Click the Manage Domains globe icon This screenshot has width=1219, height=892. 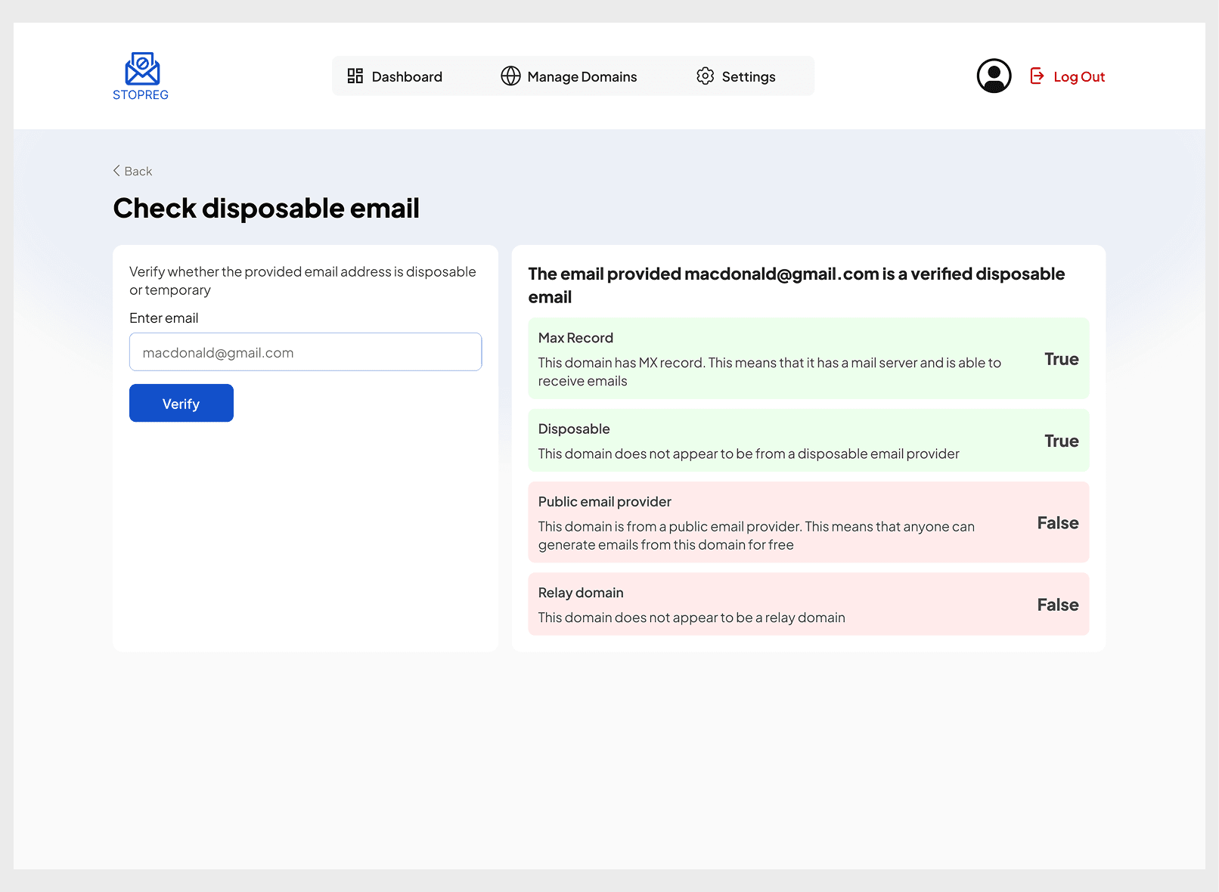pyautogui.click(x=510, y=76)
